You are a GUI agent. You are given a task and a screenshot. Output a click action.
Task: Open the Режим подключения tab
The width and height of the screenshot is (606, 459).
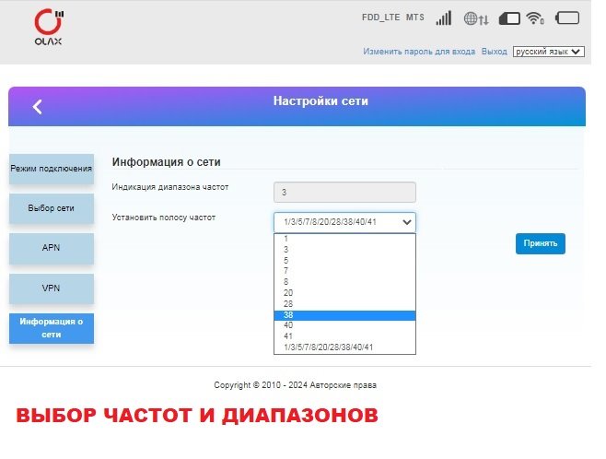coord(52,169)
